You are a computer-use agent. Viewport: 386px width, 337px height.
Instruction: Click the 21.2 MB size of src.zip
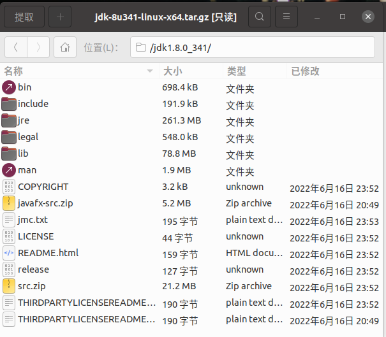coord(179,286)
